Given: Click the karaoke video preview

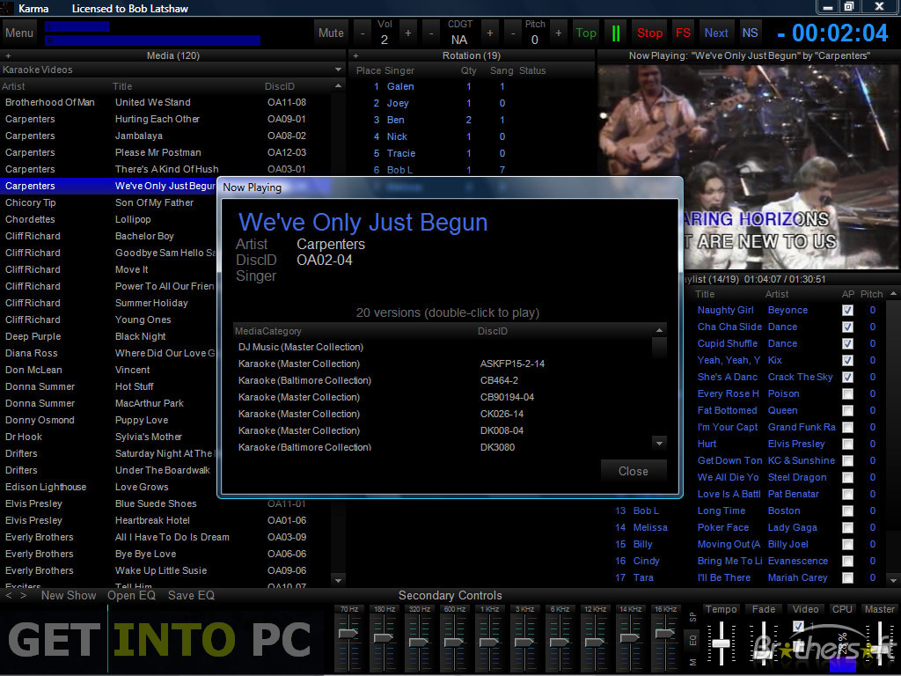Looking at the screenshot, I should tap(748, 166).
